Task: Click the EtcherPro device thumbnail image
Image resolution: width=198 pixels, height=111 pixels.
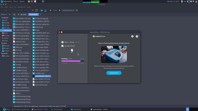Action: click(114, 54)
